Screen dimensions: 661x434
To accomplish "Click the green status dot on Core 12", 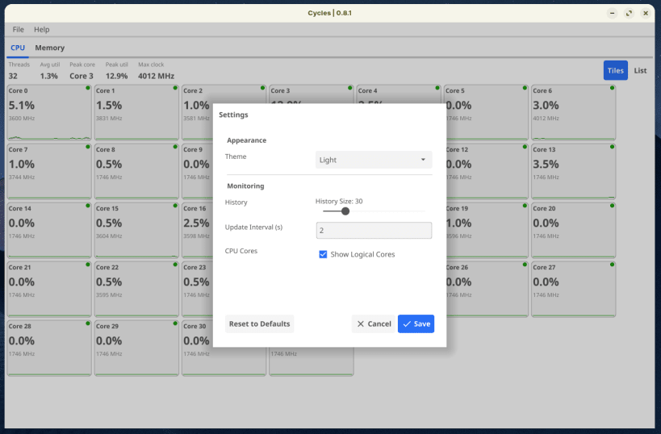I will click(x=525, y=147).
